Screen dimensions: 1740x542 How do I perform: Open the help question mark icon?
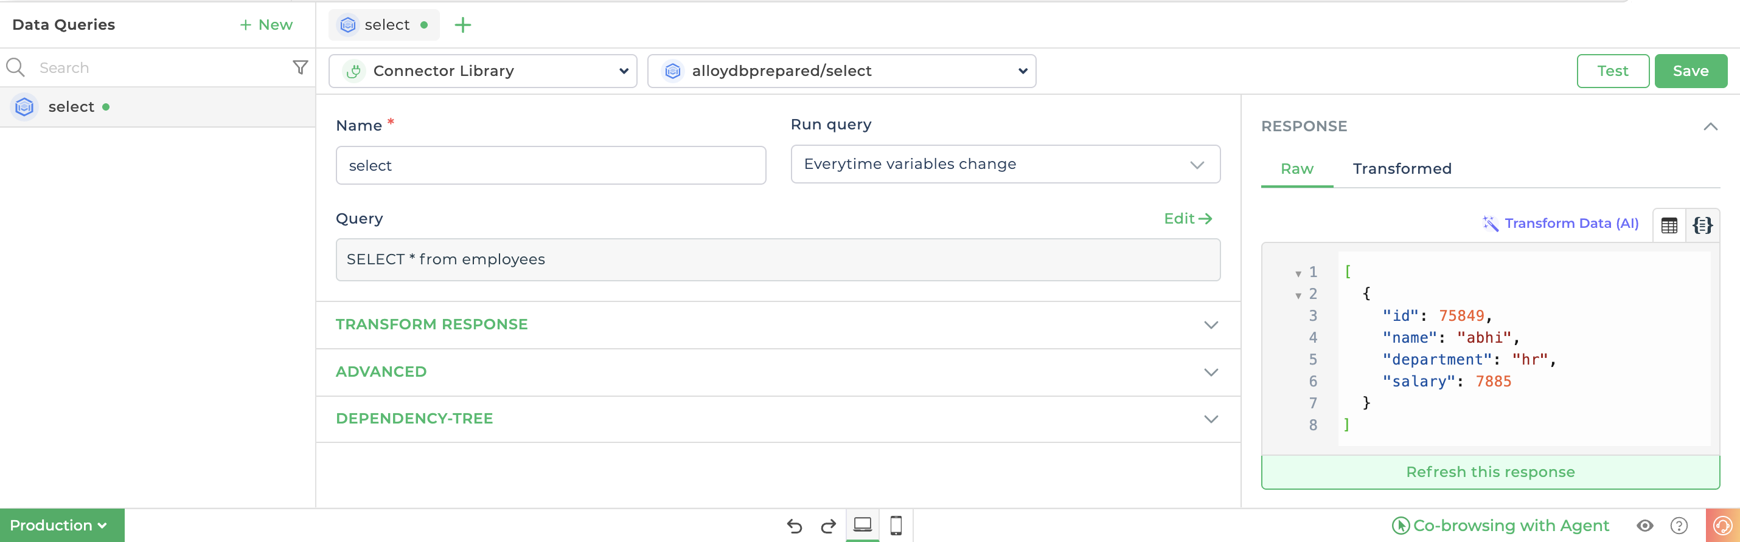(1679, 526)
